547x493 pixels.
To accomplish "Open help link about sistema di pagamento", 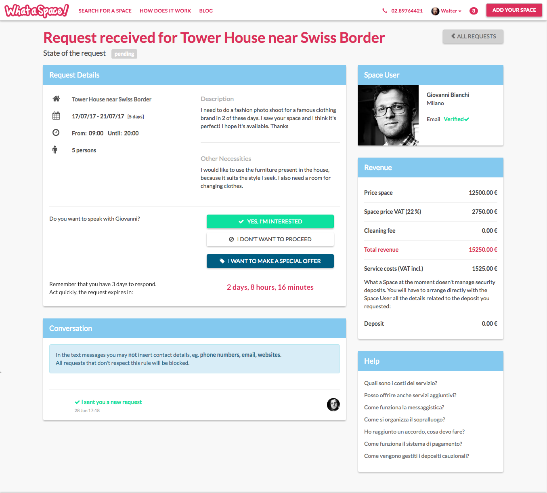I will coord(413,444).
